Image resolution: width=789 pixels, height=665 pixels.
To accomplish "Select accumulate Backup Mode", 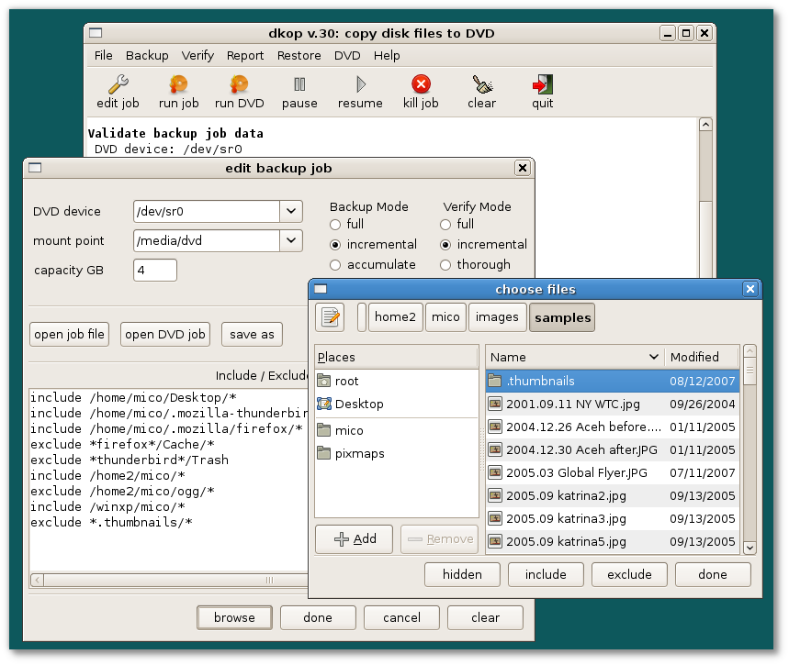I will coord(335,265).
